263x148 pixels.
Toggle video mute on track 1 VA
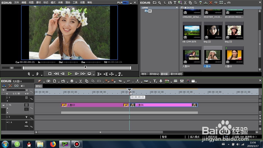tap(26, 105)
